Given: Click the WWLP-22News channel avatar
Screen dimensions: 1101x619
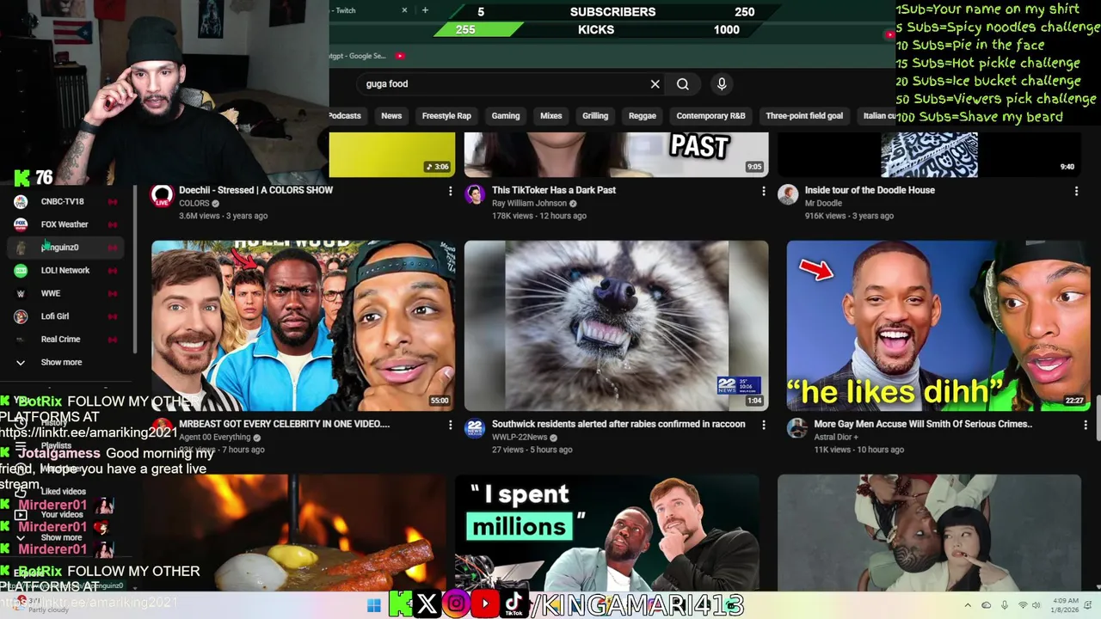Looking at the screenshot, I should point(475,428).
